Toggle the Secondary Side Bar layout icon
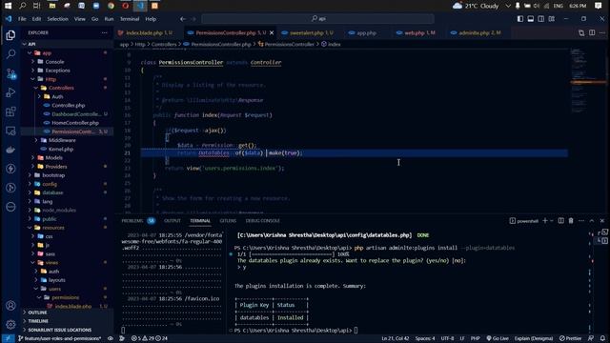The image size is (610, 343). [x=541, y=19]
